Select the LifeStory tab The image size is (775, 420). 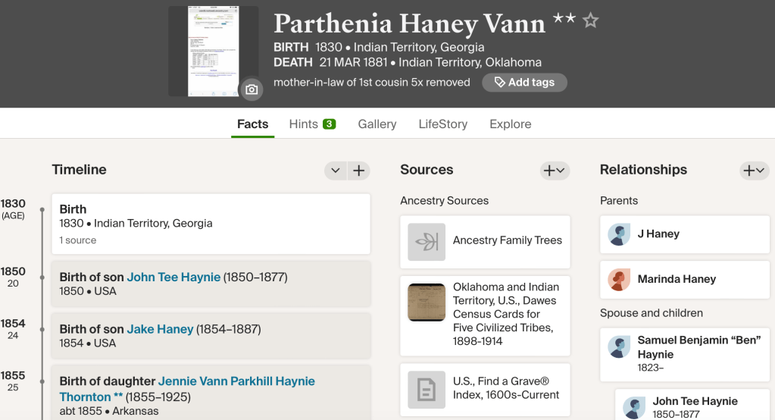[x=442, y=124]
